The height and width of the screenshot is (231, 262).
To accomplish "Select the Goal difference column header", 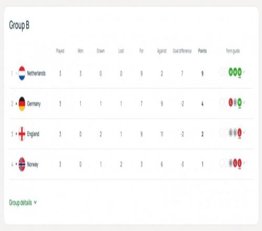I will (x=182, y=51).
